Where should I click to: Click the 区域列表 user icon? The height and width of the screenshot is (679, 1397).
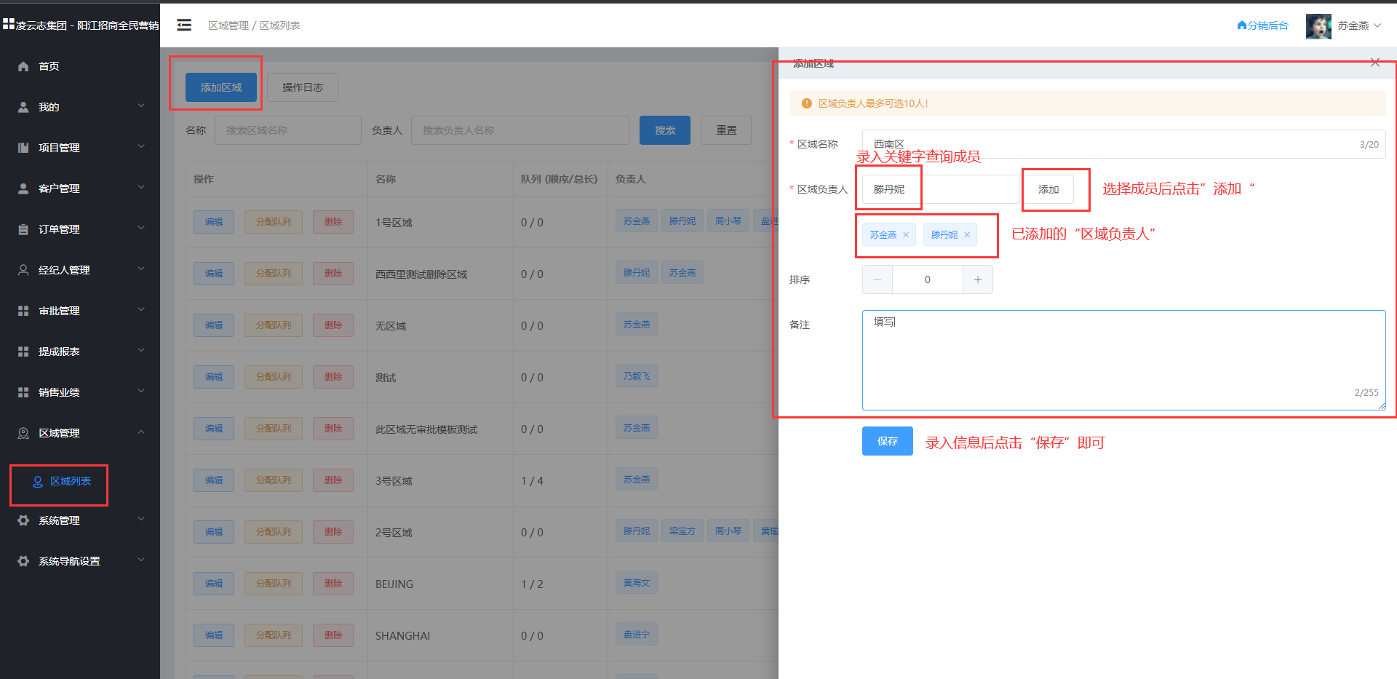click(38, 482)
